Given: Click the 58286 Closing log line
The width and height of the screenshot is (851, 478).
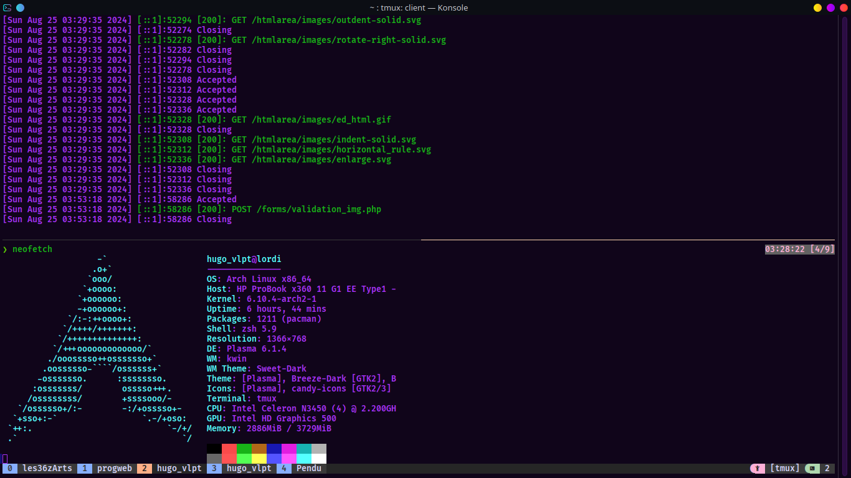Looking at the screenshot, I should tap(117, 219).
